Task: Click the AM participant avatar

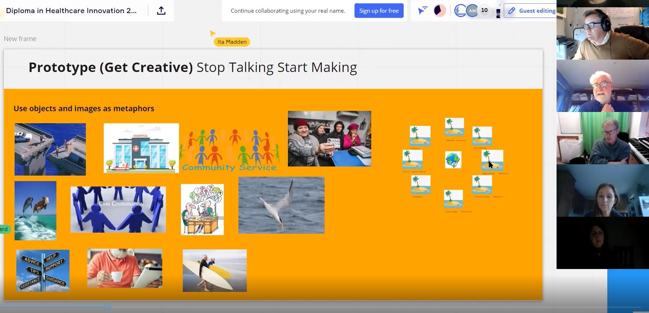Action: click(472, 11)
